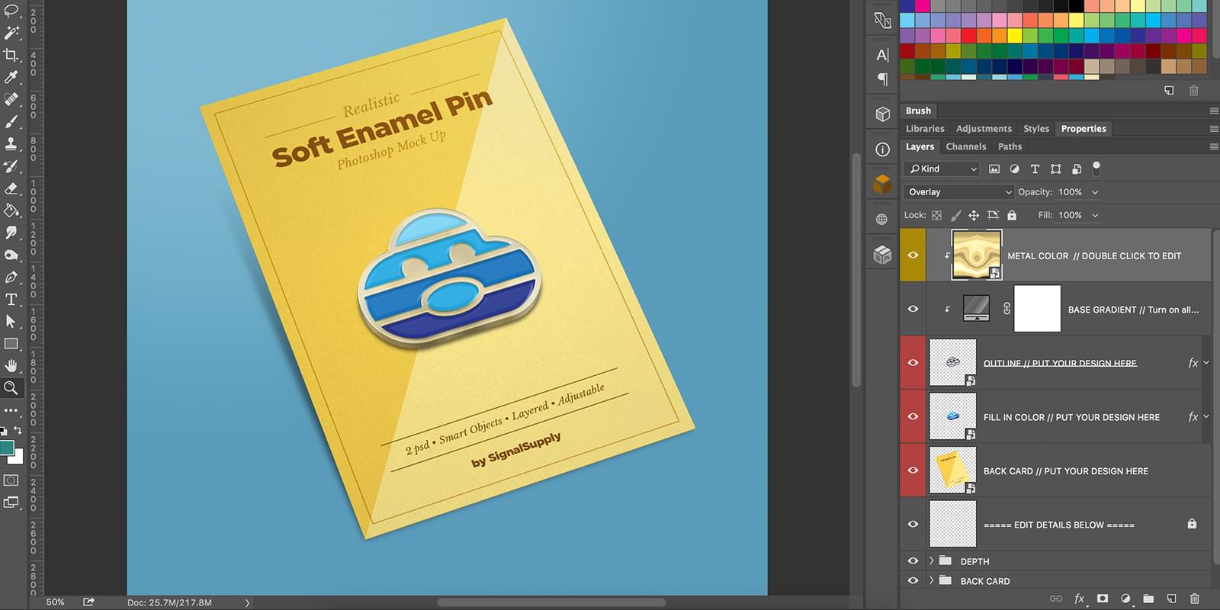Viewport: 1220px width, 610px height.
Task: Create a new group folder icon
Action: coord(1148,599)
